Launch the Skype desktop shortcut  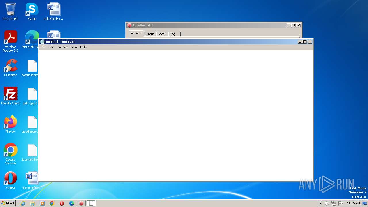pos(32,11)
